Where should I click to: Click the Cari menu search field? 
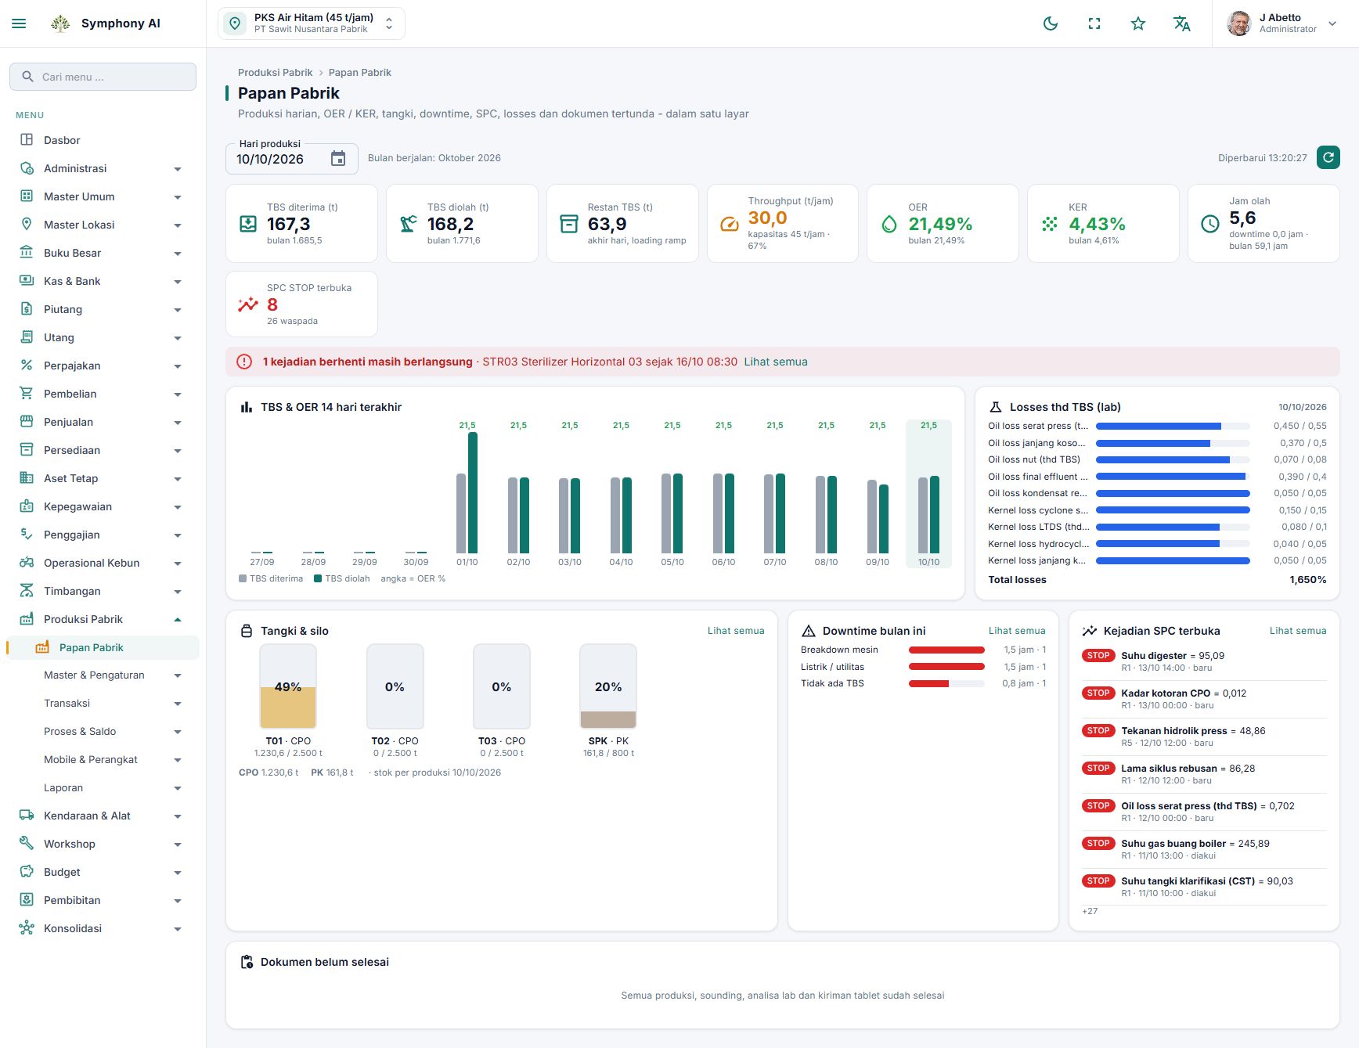pyautogui.click(x=103, y=77)
